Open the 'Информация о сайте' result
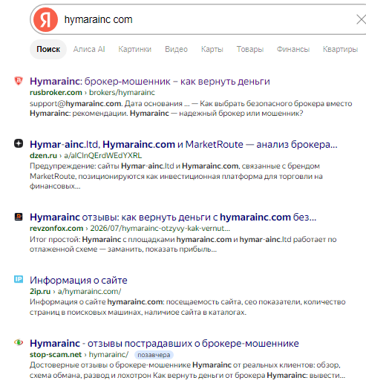 tap(79, 281)
